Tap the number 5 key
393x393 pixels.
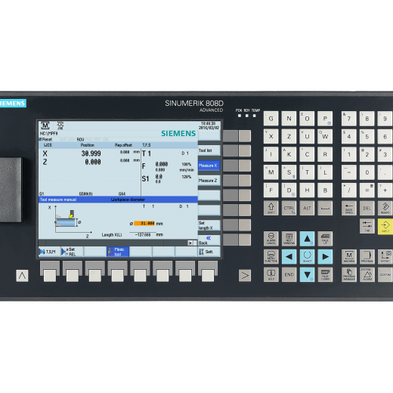coord(367,136)
